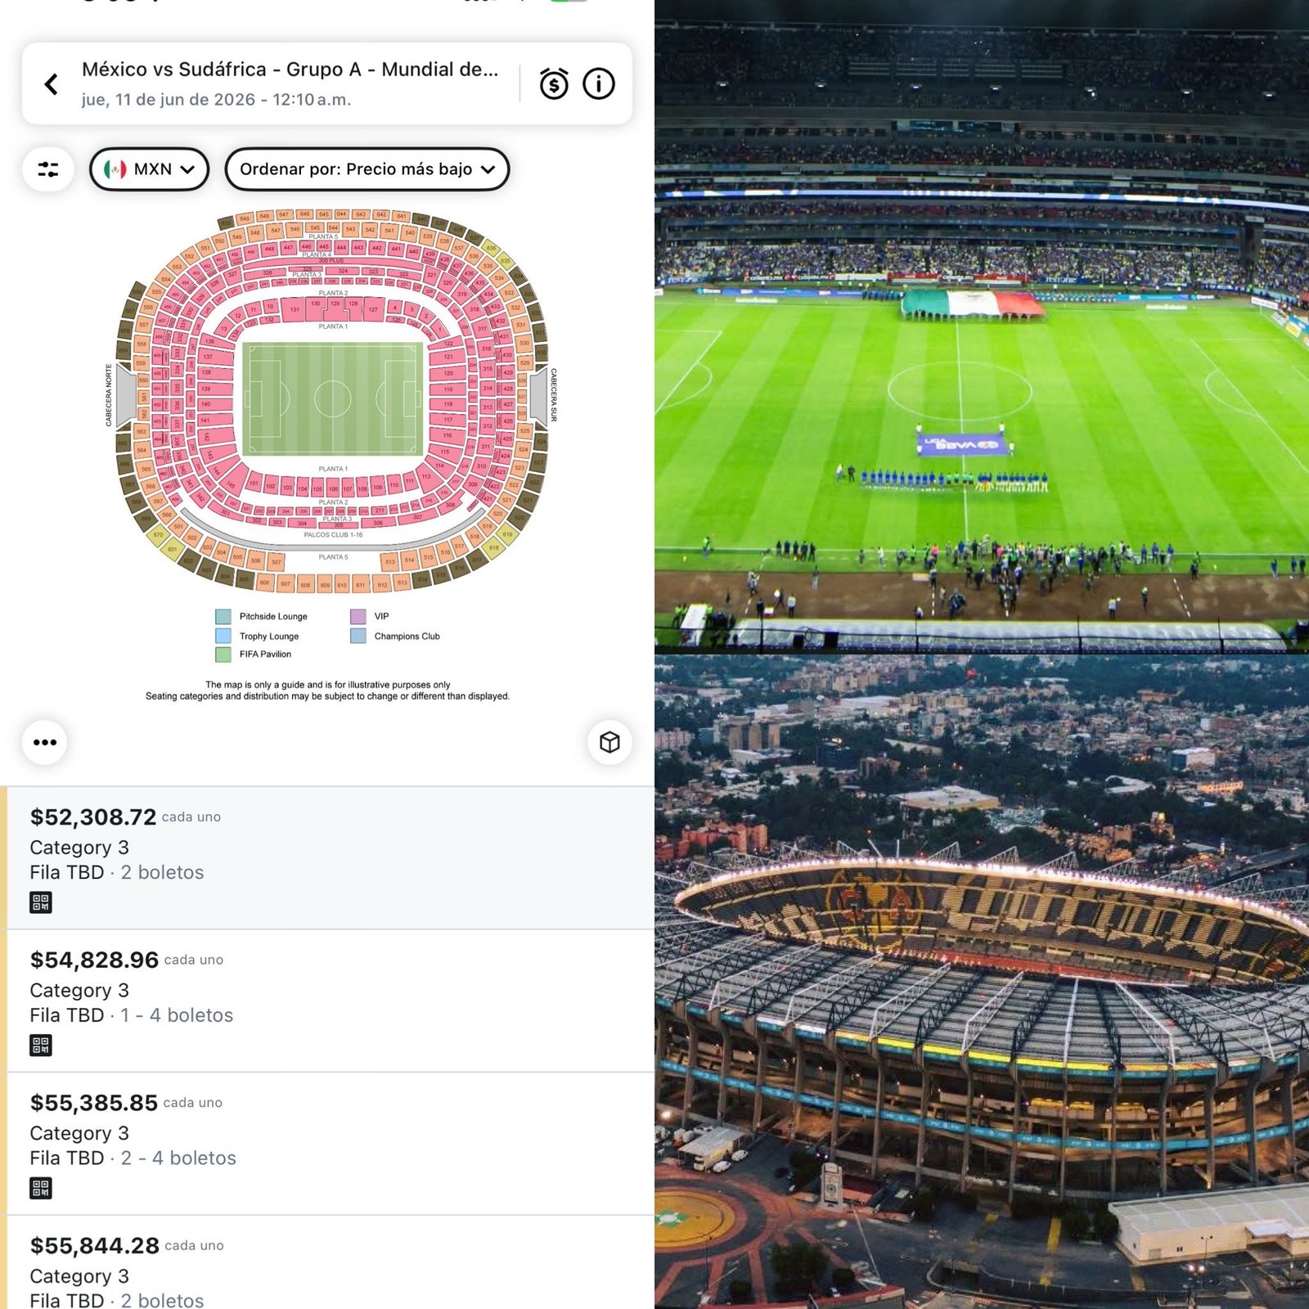Tap the México vs Sudáfrica event title
The image size is (1309, 1309).
(290, 70)
